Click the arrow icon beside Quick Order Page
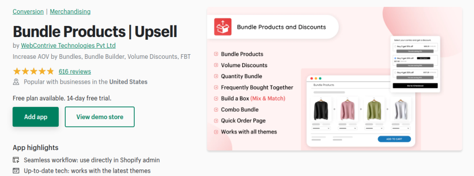This screenshot has width=474, height=176. tap(216, 121)
